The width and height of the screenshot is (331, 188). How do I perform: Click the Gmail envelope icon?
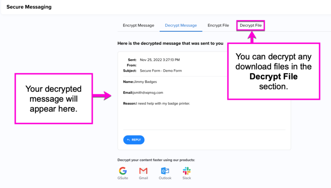(143, 171)
